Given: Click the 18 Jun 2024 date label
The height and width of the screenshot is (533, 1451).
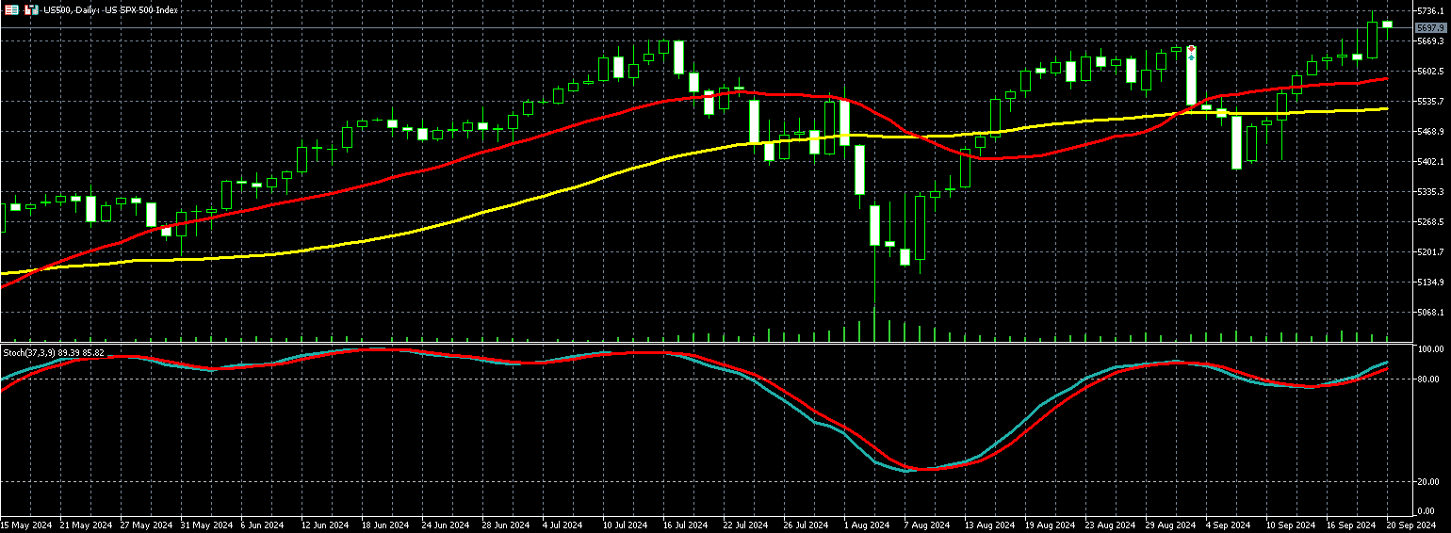Looking at the screenshot, I should click(384, 525).
